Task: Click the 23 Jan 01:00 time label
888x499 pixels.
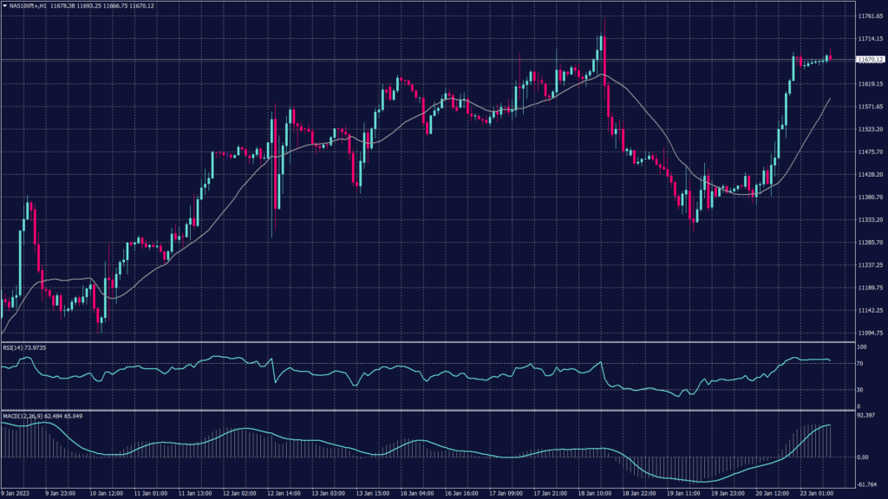Action: [x=815, y=494]
